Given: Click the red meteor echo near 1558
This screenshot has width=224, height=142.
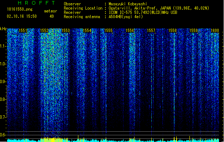Looking at the screenshot, I should (x=177, y=94).
